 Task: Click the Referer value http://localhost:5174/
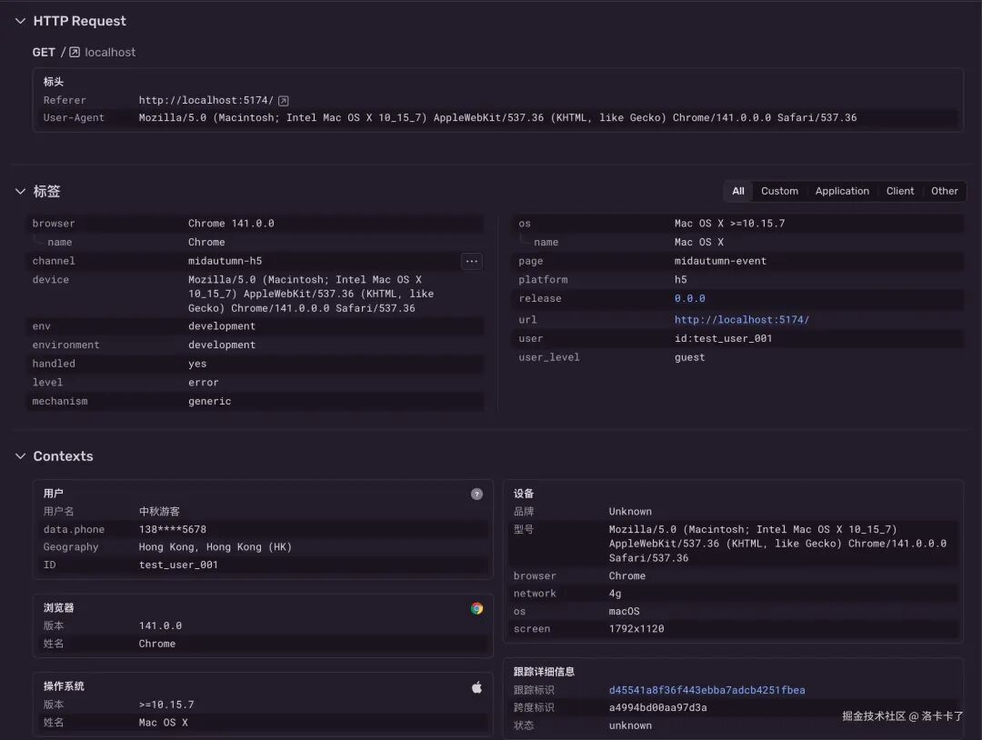point(206,100)
